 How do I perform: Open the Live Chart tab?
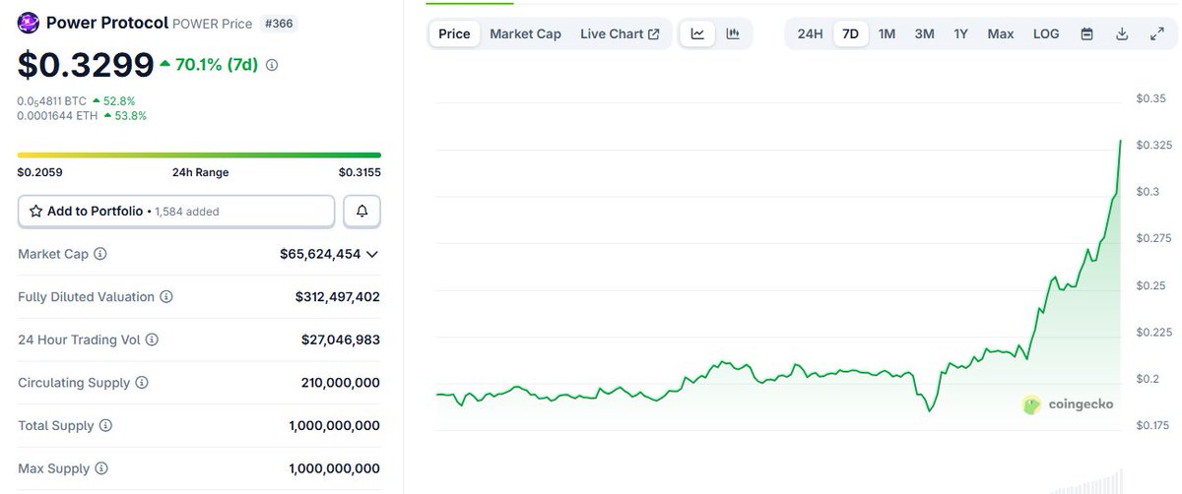(x=620, y=33)
